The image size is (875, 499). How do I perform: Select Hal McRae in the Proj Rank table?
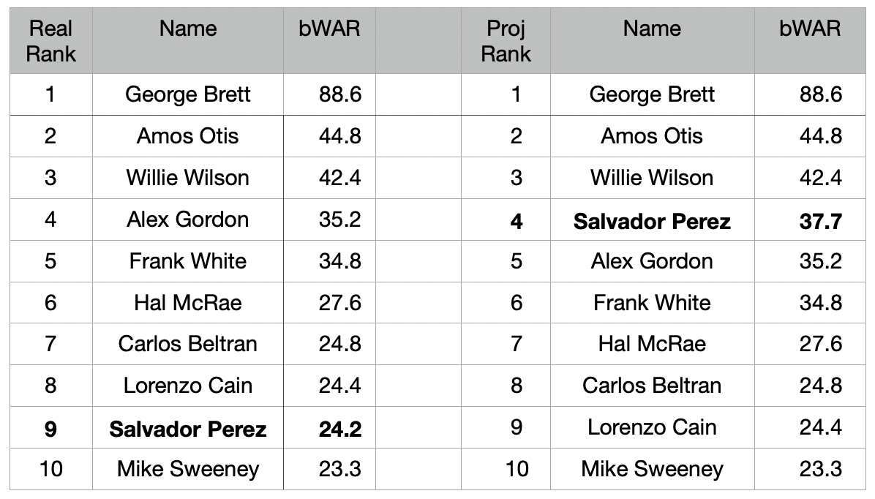[652, 344]
